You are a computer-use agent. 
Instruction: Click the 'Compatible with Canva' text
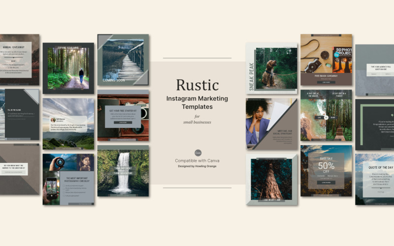point(197,161)
